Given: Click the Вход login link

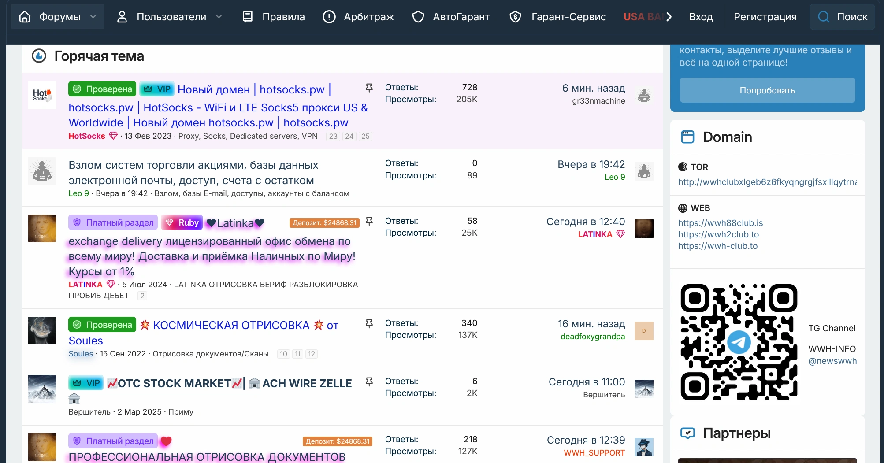Looking at the screenshot, I should pyautogui.click(x=701, y=17).
